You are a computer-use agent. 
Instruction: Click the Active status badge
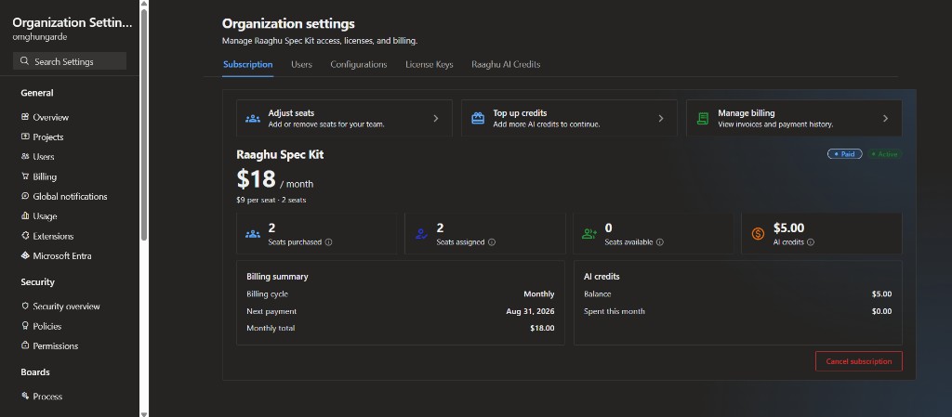point(885,154)
